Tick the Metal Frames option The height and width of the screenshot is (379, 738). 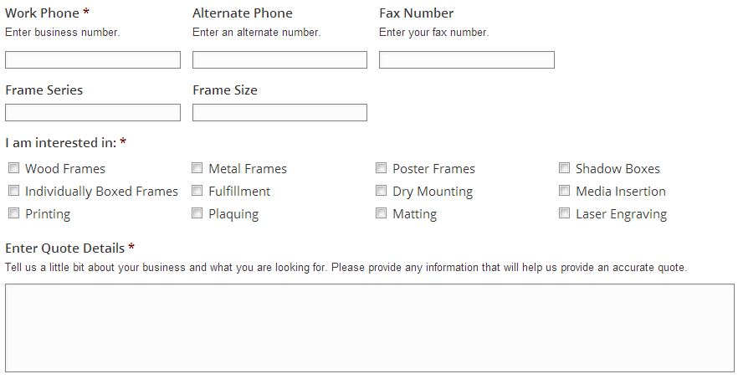click(197, 168)
